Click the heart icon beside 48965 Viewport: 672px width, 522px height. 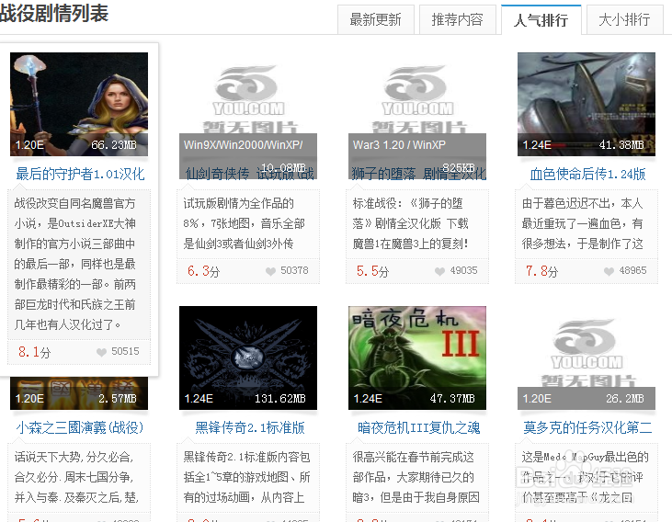(609, 271)
